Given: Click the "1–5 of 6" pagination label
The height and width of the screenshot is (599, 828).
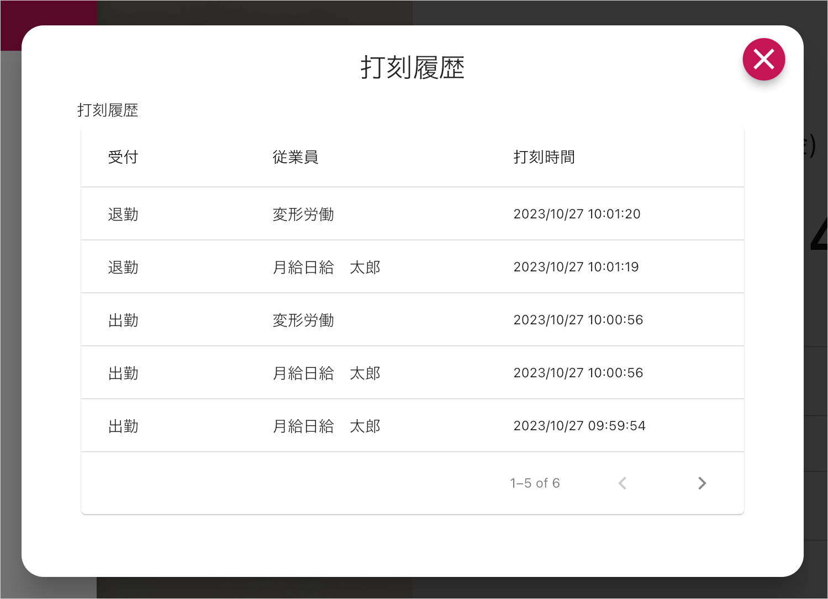Looking at the screenshot, I should pos(534,483).
